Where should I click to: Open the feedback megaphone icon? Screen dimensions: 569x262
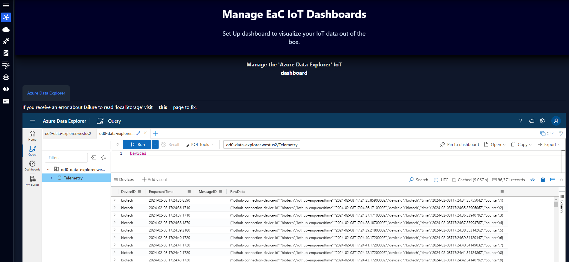point(532,121)
